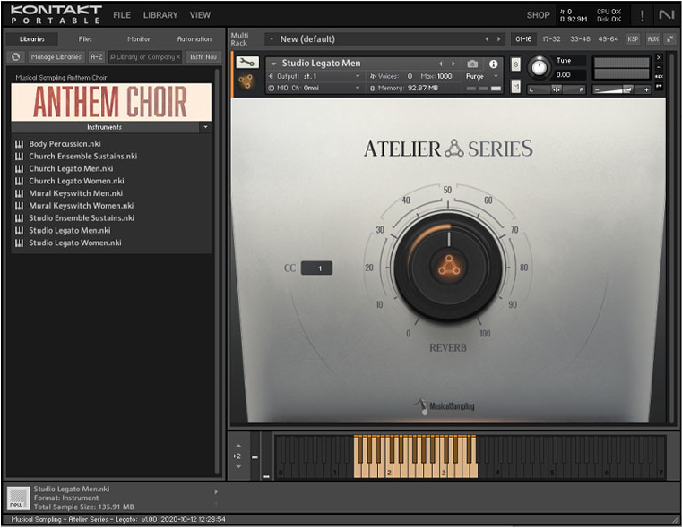This screenshot has height=528, width=682.
Task: Switch to the Libraries tab
Action: pos(32,39)
